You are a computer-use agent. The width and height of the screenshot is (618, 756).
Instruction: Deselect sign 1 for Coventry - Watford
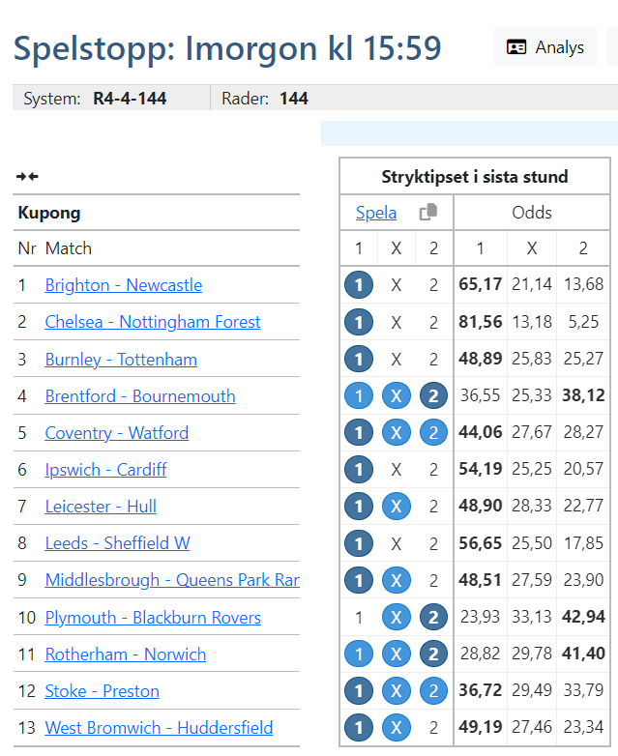pyautogui.click(x=359, y=432)
